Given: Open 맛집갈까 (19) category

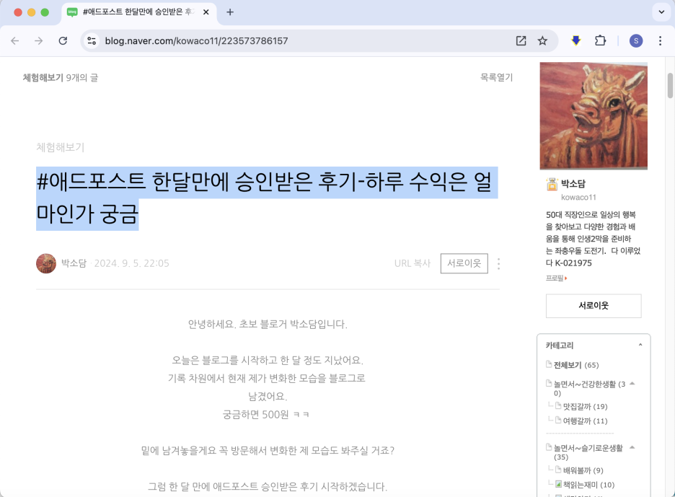Looking at the screenshot, I should point(585,407).
